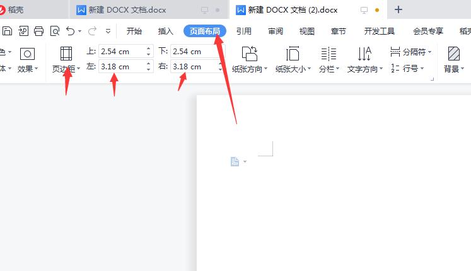Expand paste options dropdown arrow in document
471x271 pixels.
pos(245,161)
